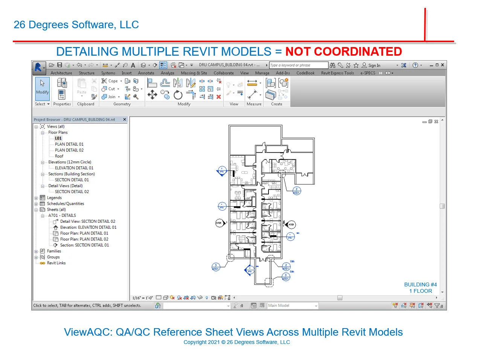Open the Manage ribbon tab
The height and width of the screenshot is (359, 479).
pyautogui.click(x=262, y=73)
